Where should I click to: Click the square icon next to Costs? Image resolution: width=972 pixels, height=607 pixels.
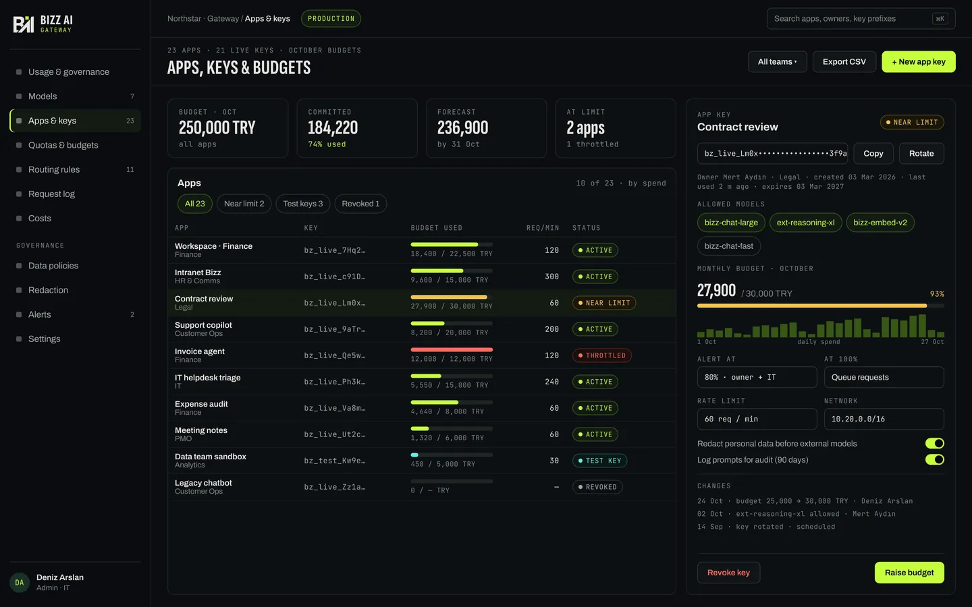click(x=19, y=219)
